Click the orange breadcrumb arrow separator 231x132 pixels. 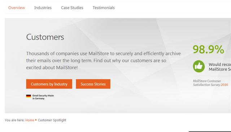click(x=36, y=120)
